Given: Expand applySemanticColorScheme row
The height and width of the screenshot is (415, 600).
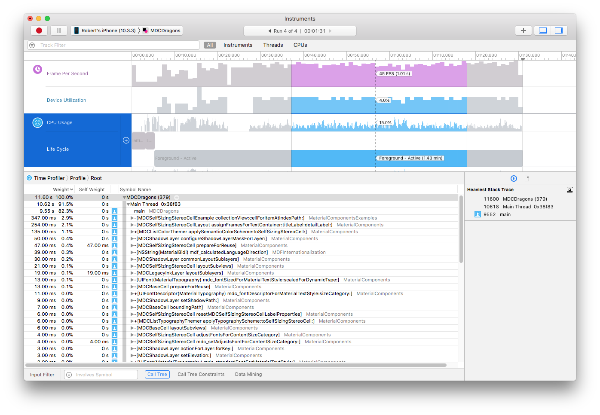Looking at the screenshot, I should [132, 232].
